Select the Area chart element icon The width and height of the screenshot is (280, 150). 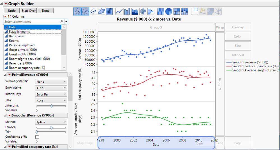coord(135,11)
